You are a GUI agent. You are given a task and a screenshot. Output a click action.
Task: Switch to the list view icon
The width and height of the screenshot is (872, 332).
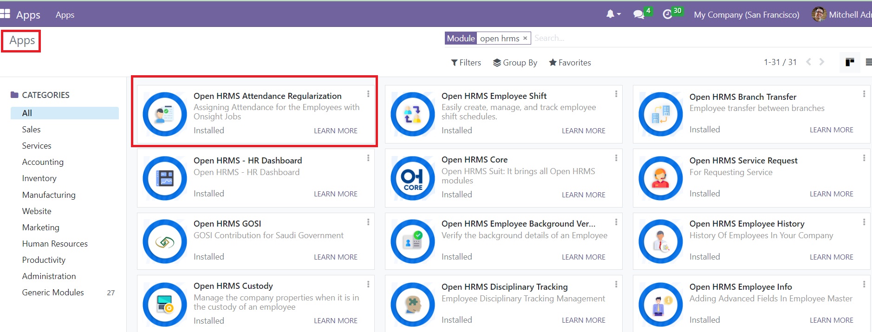[x=868, y=62]
